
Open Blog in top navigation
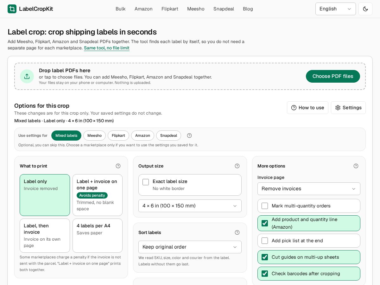pos(248,9)
